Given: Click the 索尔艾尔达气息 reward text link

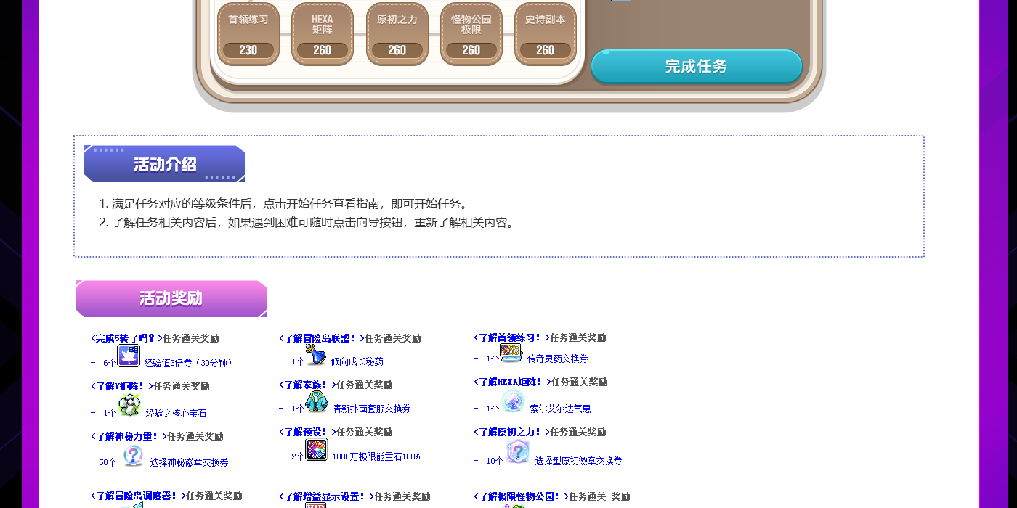Looking at the screenshot, I should point(560,409).
